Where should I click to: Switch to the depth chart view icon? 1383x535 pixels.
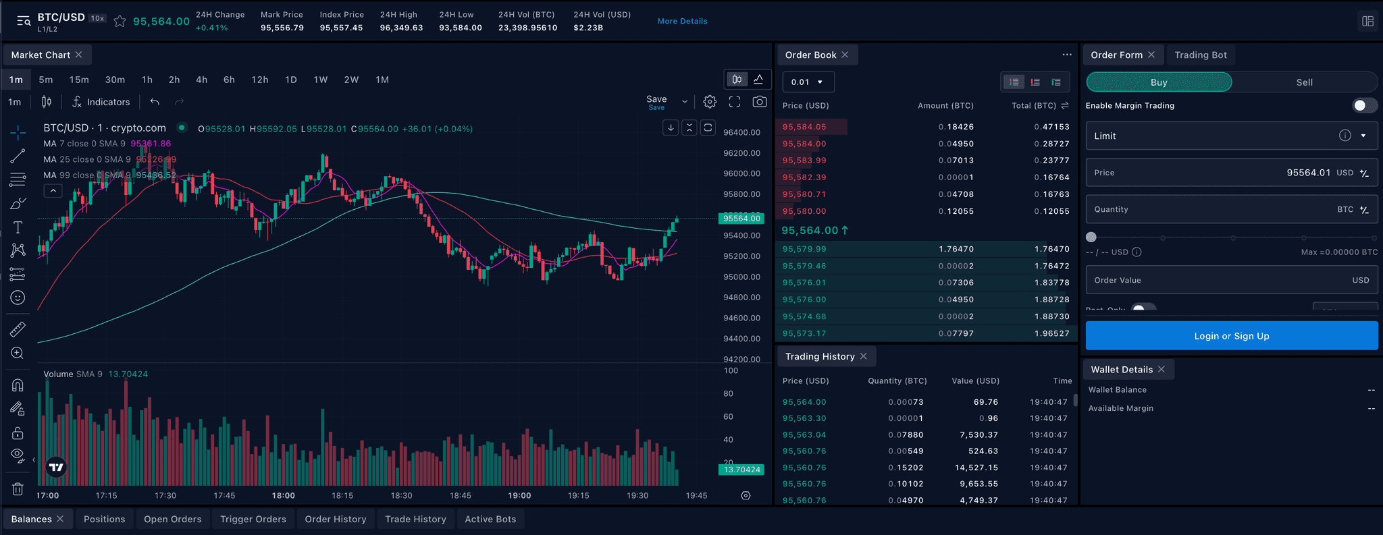[x=758, y=80]
